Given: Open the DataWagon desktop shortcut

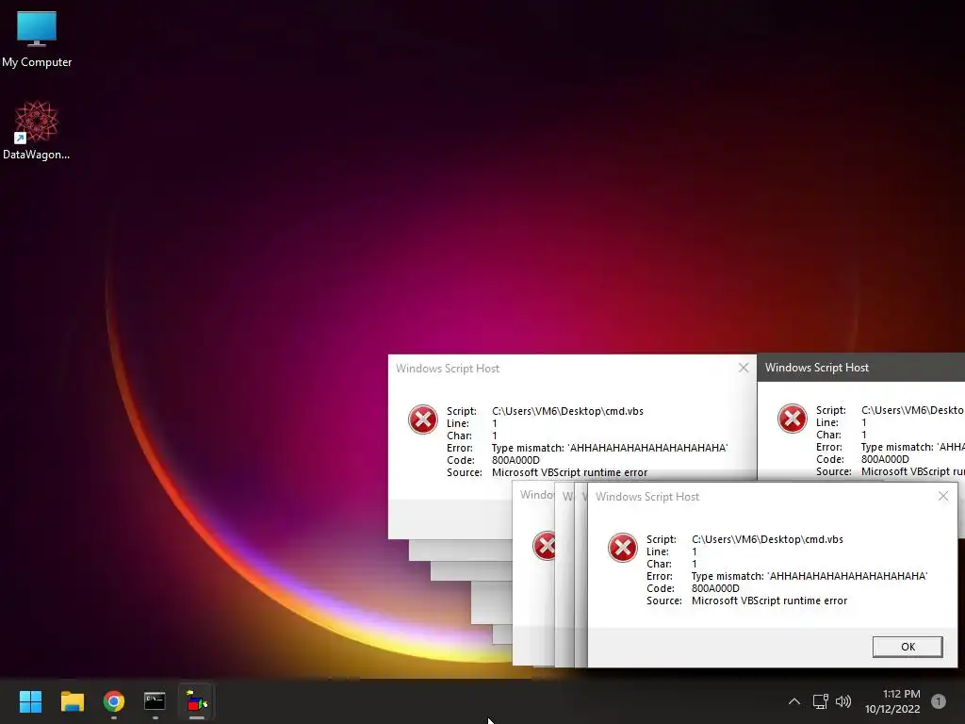Looking at the screenshot, I should (37, 131).
